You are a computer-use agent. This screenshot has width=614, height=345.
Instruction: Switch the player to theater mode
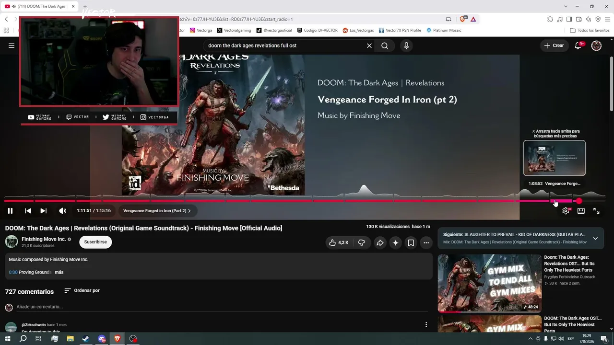pyautogui.click(x=581, y=211)
